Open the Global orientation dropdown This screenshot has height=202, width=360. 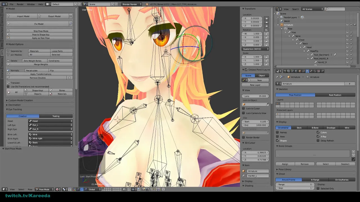coord(94,189)
